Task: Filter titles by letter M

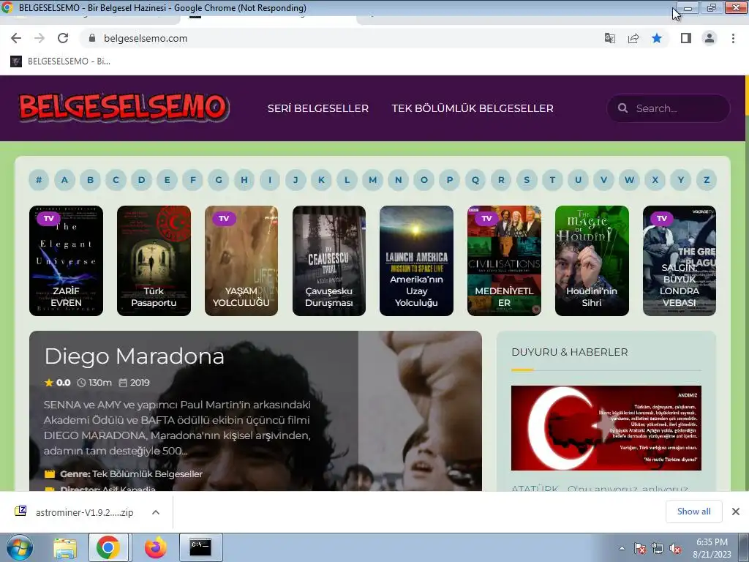Action: coord(372,180)
